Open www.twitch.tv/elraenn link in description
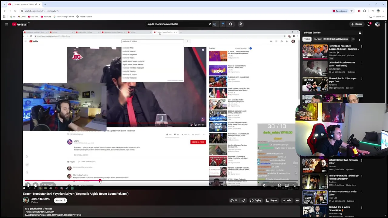 (x=43, y=212)
